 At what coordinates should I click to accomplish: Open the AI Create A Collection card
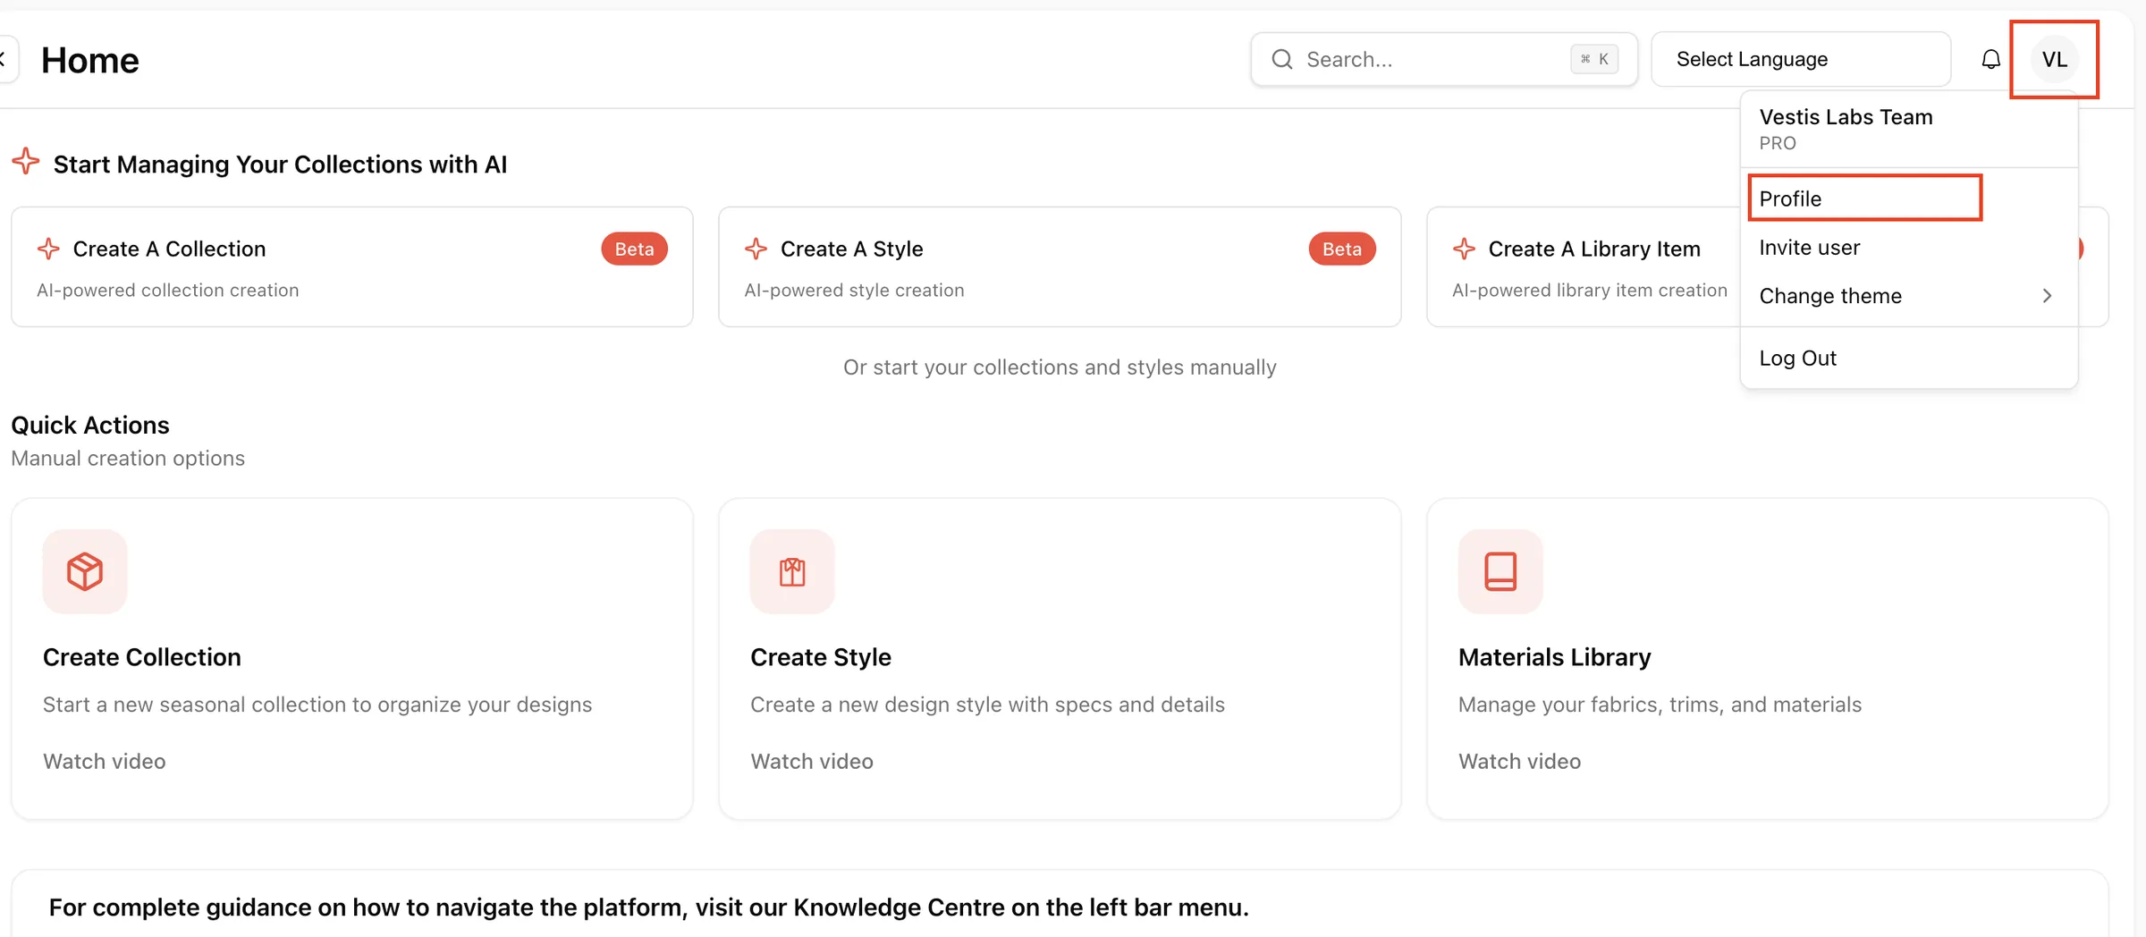[352, 267]
